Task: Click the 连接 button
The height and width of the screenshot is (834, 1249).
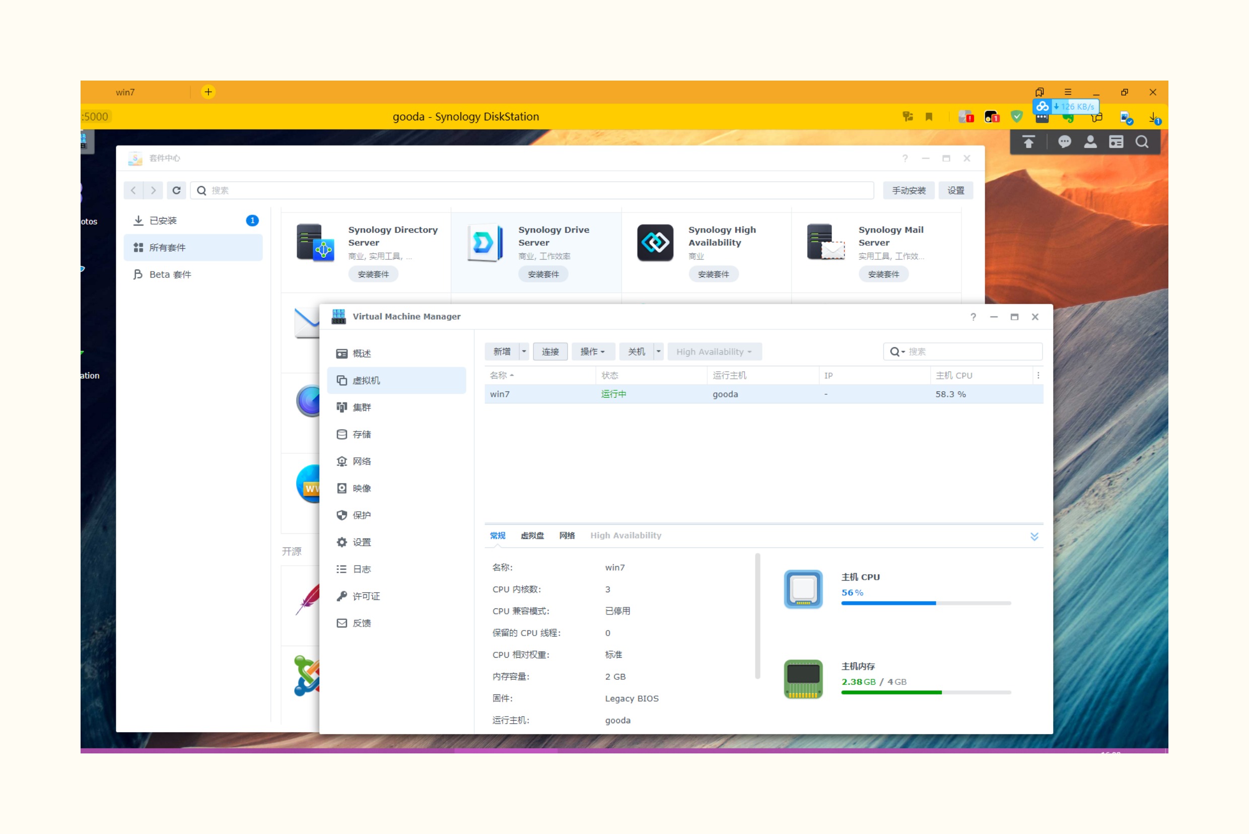Action: (550, 352)
